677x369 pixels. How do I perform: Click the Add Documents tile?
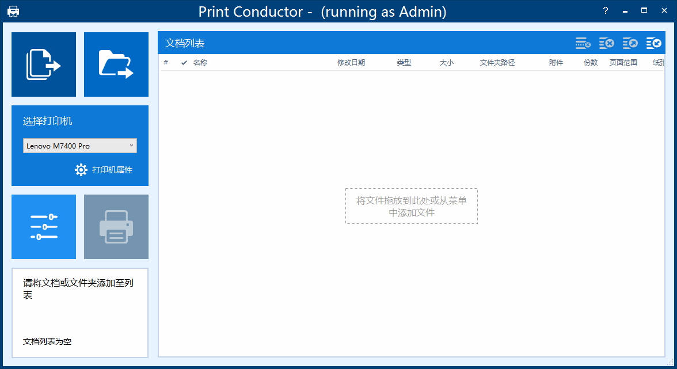coord(44,64)
